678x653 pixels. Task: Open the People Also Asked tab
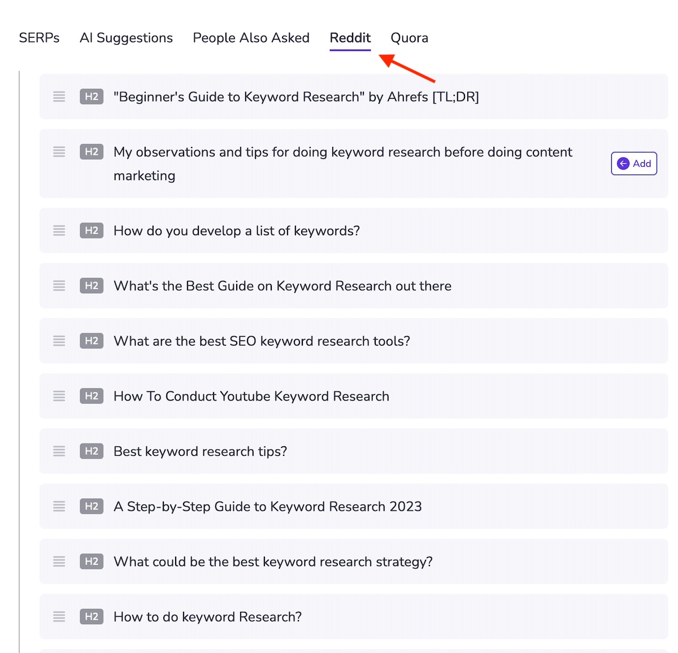coord(251,38)
